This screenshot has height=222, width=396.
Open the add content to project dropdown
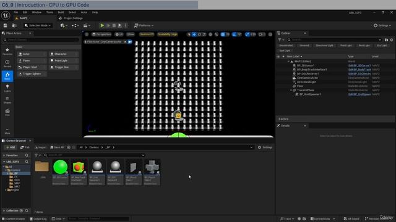coord(64,25)
